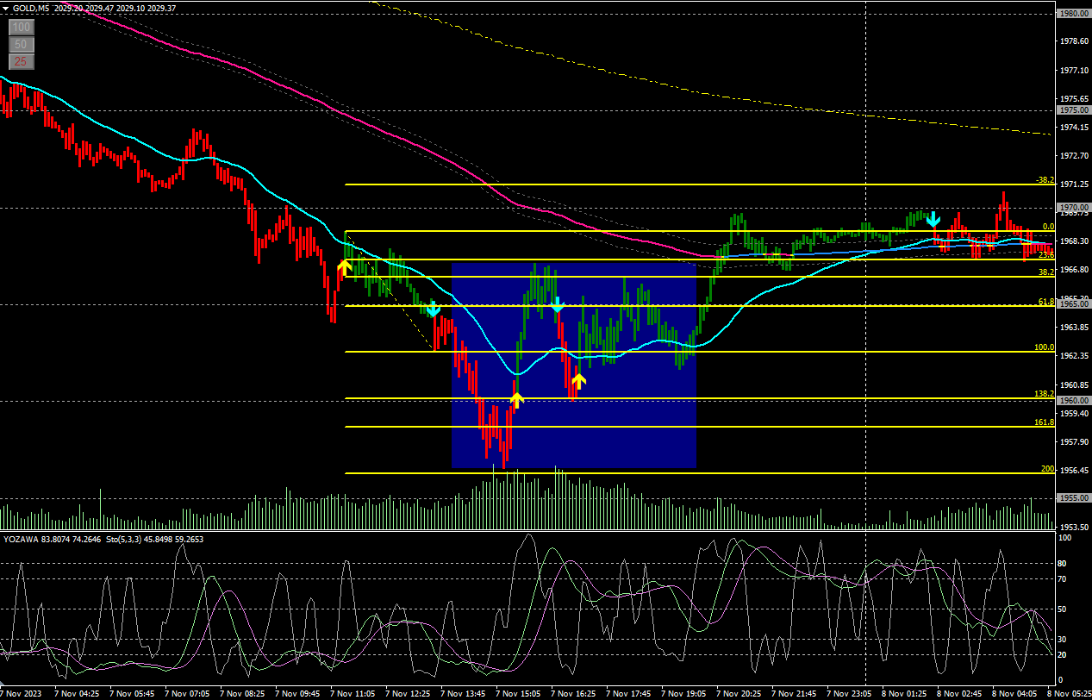This screenshot has height=700, width=1092.
Task: Click the 23.6 Fibonacci level label
Action: (x=1046, y=255)
